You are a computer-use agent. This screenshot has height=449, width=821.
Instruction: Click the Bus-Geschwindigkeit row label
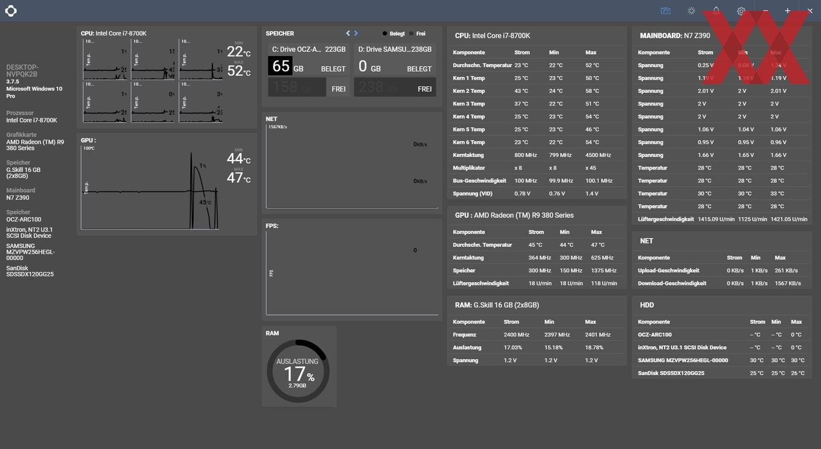(479, 180)
